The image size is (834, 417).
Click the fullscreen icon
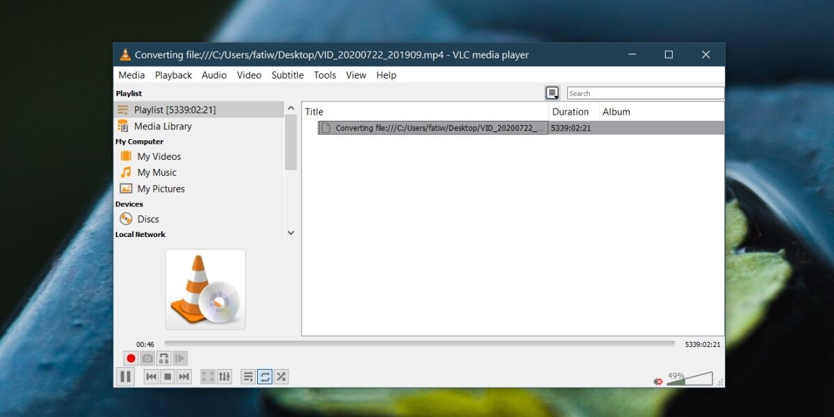click(x=208, y=377)
